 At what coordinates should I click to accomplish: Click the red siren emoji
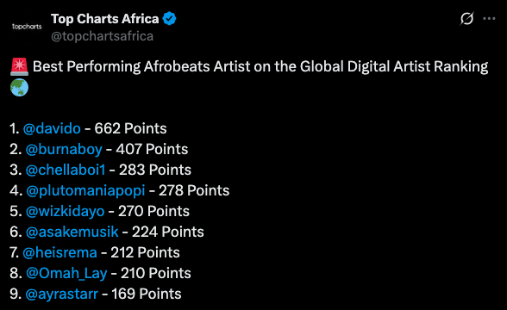pyautogui.click(x=19, y=66)
